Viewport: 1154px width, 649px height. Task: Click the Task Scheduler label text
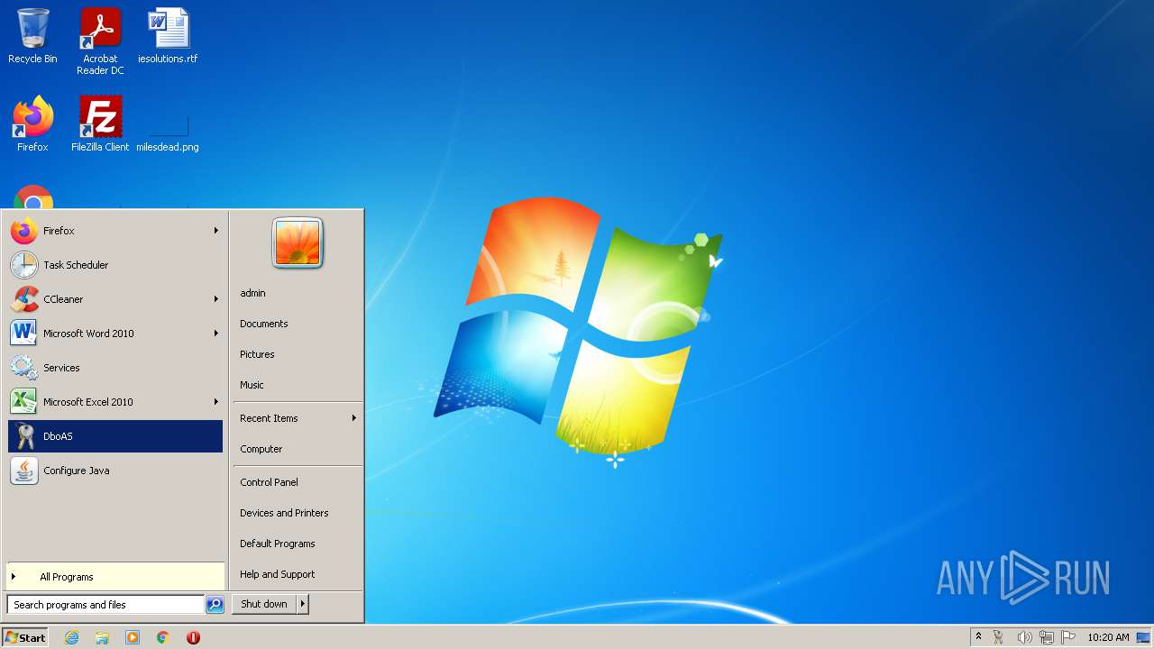[x=76, y=265]
